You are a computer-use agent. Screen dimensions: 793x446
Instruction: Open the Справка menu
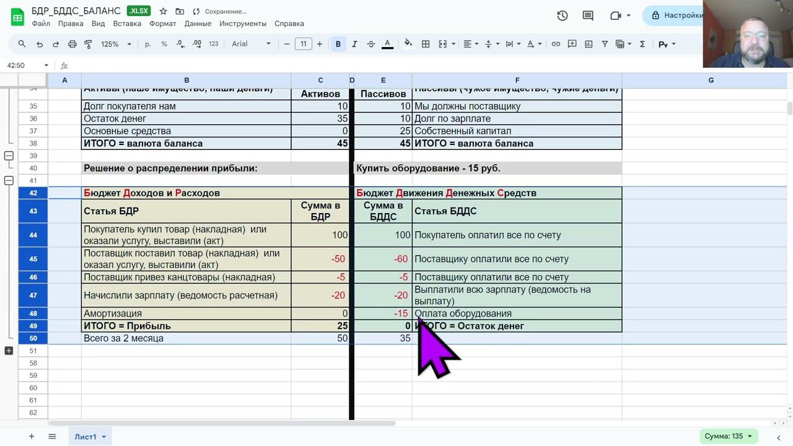289,24
